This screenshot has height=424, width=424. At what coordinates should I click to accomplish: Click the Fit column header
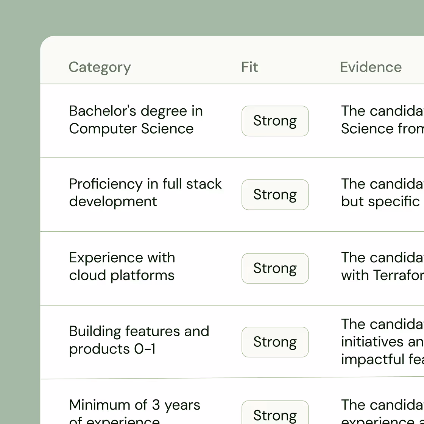249,67
